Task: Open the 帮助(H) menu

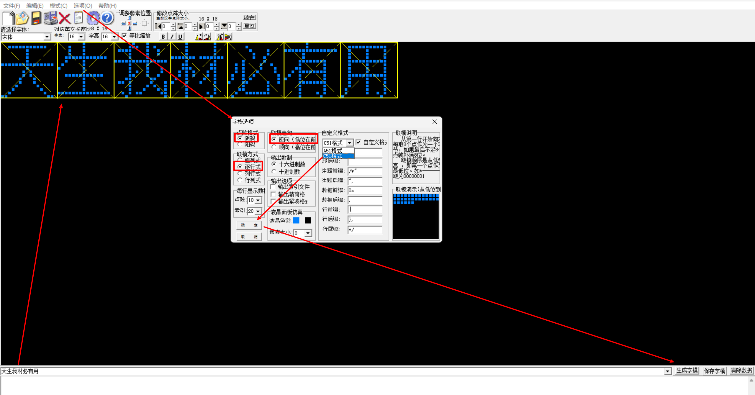Action: click(x=107, y=6)
